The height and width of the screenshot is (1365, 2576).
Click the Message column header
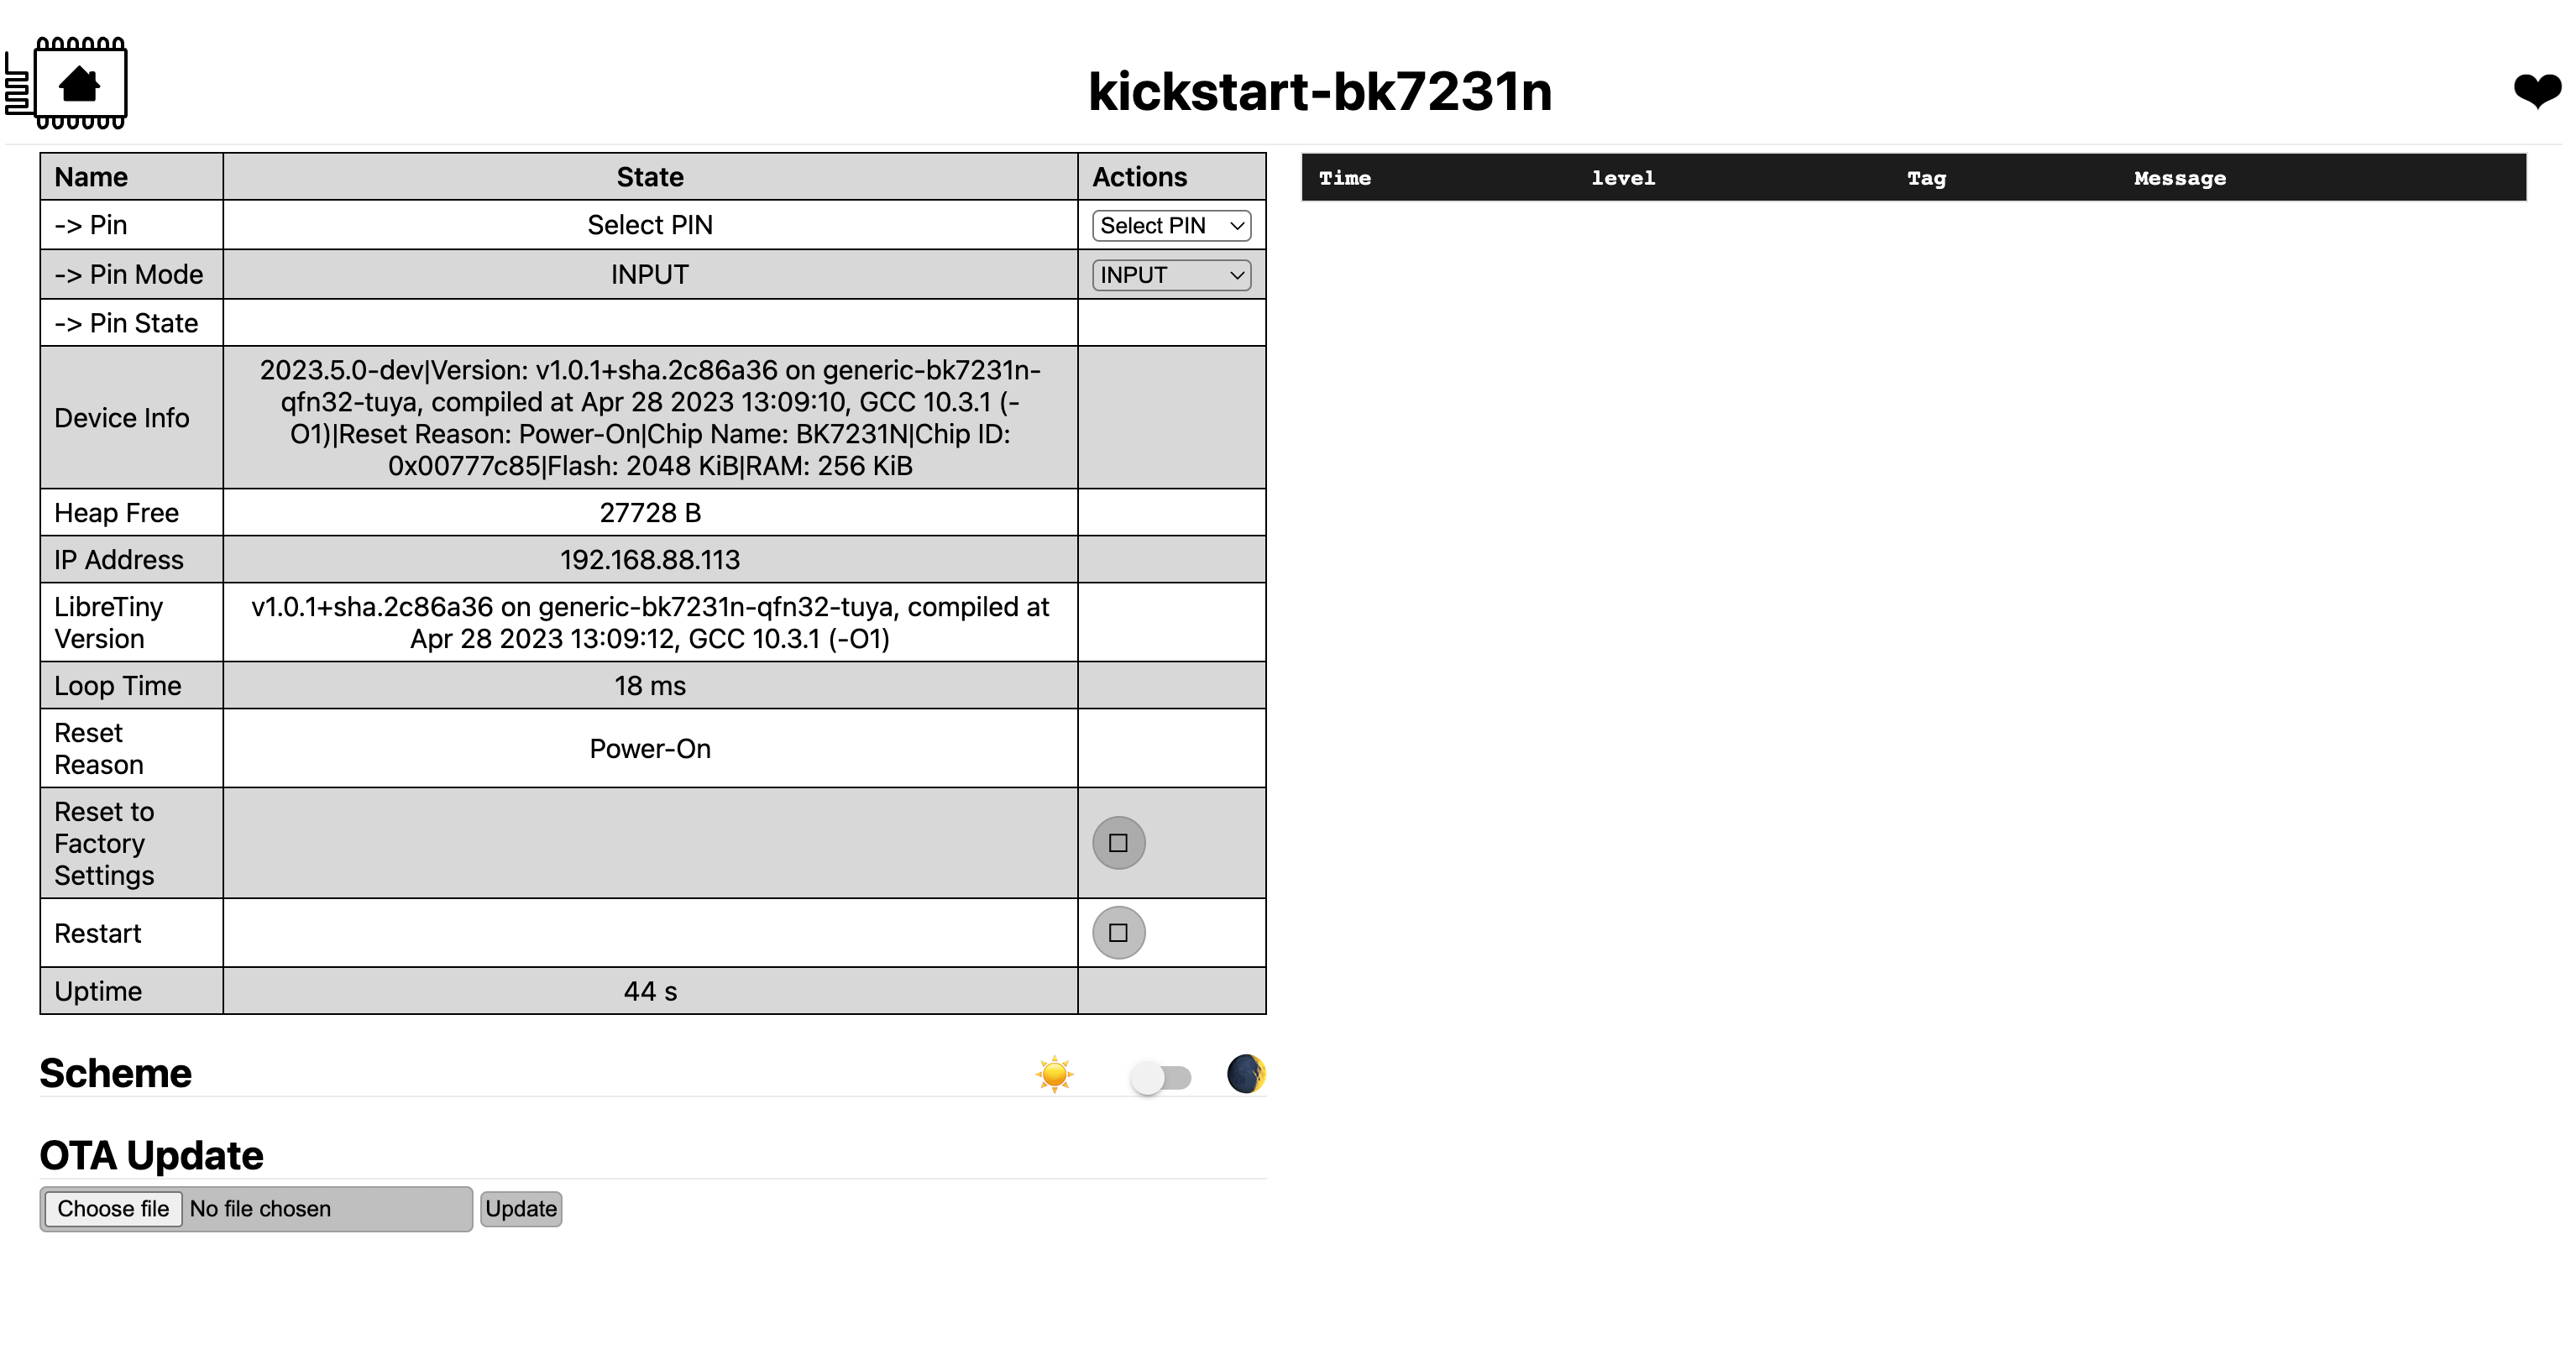point(2180,177)
